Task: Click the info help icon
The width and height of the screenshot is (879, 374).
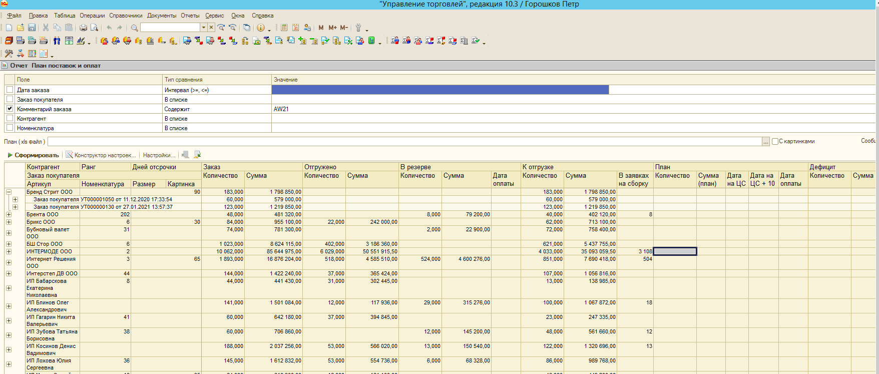Action: coord(260,28)
